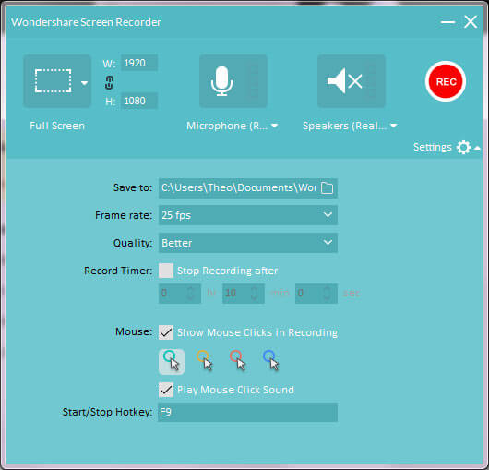Browse the save folder with the folder icon

[x=328, y=187]
